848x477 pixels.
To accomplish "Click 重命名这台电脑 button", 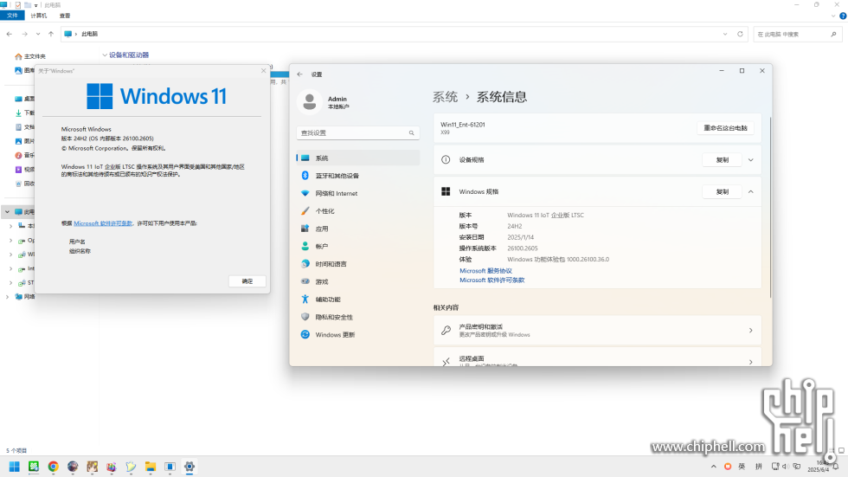I will point(725,128).
